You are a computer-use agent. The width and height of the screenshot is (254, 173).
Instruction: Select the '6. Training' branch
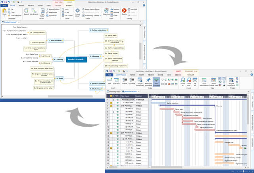[59, 60]
